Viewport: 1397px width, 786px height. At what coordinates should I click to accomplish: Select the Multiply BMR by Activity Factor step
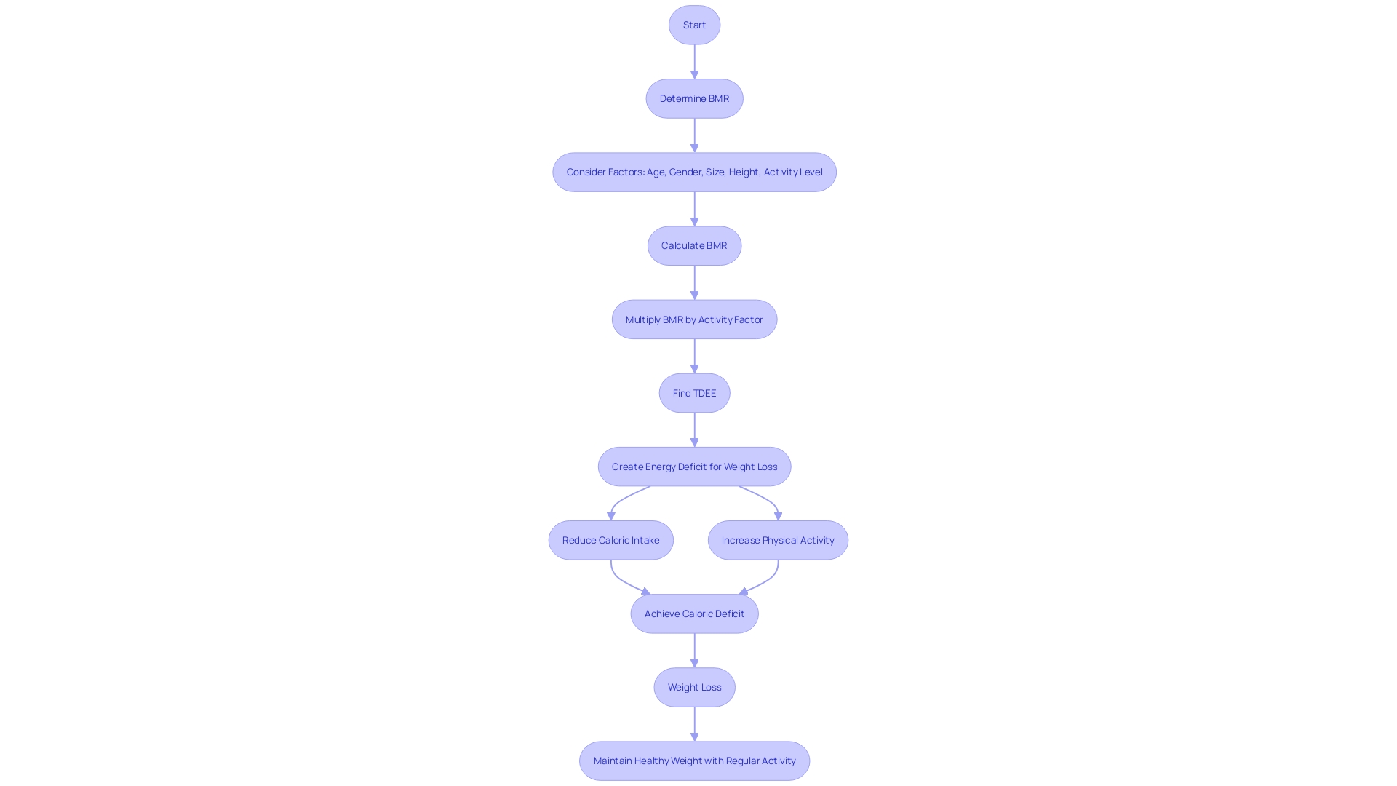click(x=693, y=319)
